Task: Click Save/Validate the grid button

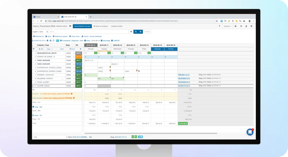Action: tap(82, 26)
